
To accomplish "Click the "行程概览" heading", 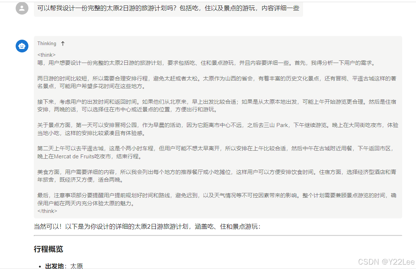I will tap(48, 249).
